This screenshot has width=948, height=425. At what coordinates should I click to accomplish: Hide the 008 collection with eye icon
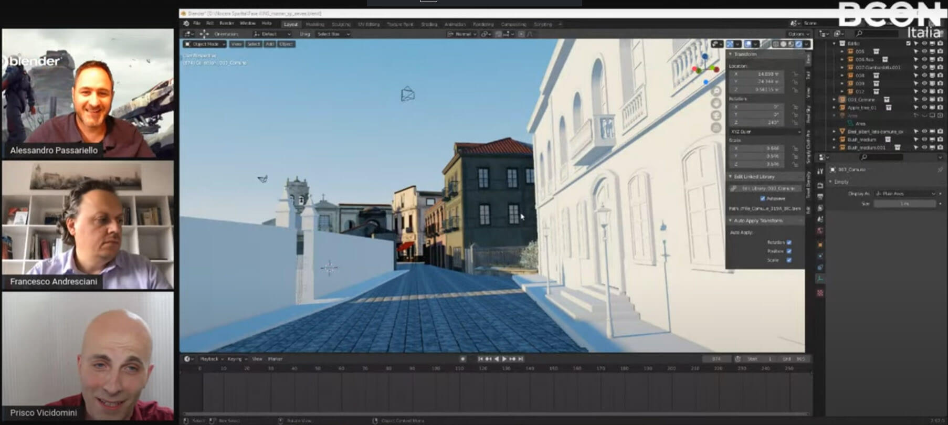(x=924, y=76)
